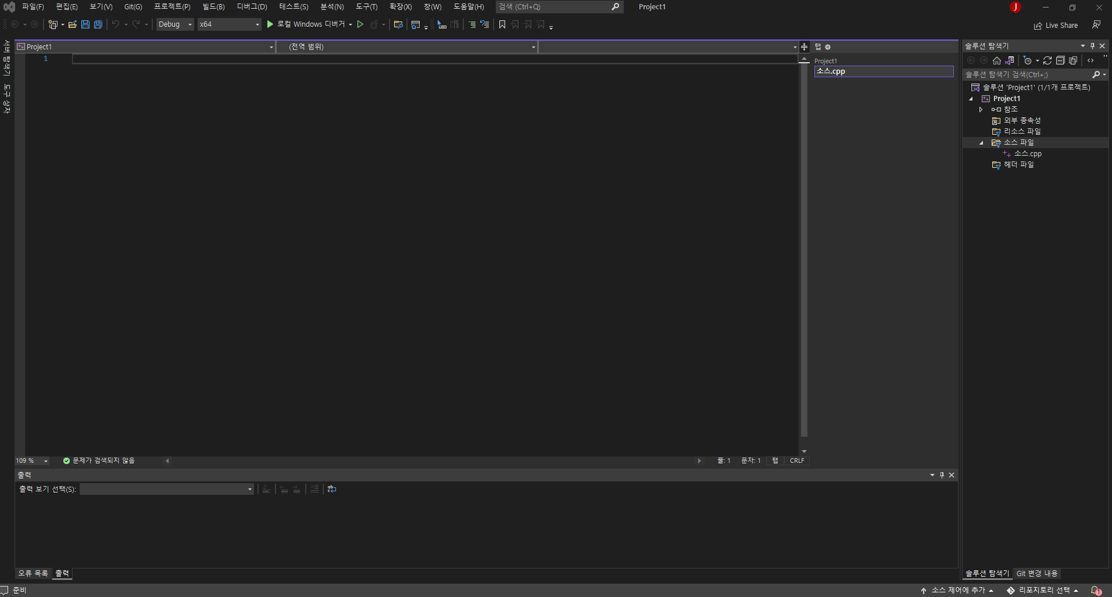Open the 파일(F) menu

pyautogui.click(x=33, y=7)
